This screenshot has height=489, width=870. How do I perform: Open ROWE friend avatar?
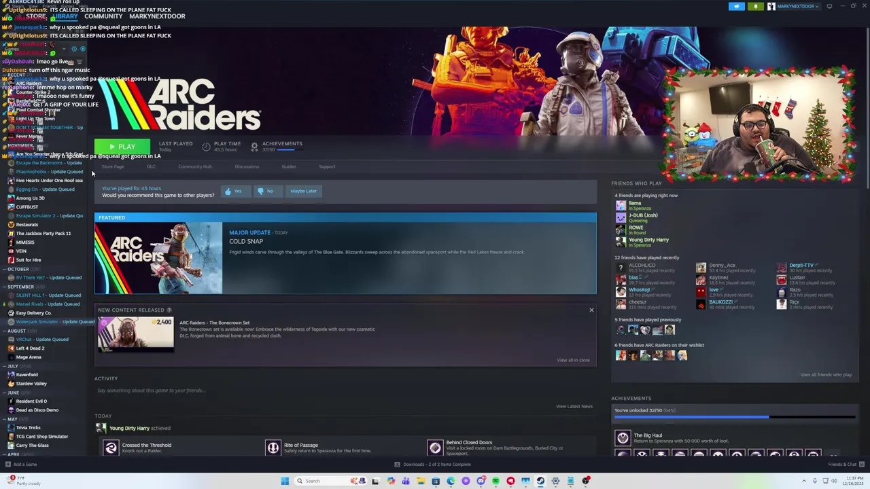point(621,230)
